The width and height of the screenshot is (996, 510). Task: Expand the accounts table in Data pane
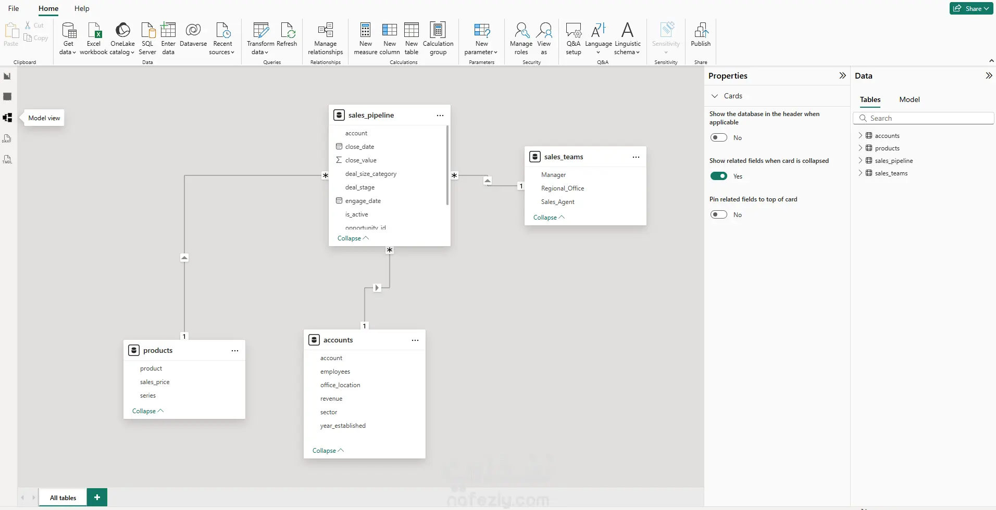click(860, 135)
